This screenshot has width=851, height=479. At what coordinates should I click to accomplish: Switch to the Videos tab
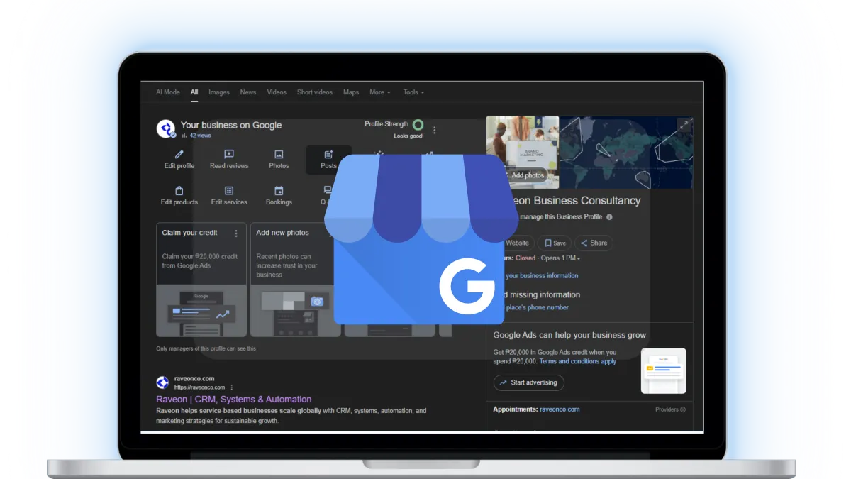(x=277, y=92)
